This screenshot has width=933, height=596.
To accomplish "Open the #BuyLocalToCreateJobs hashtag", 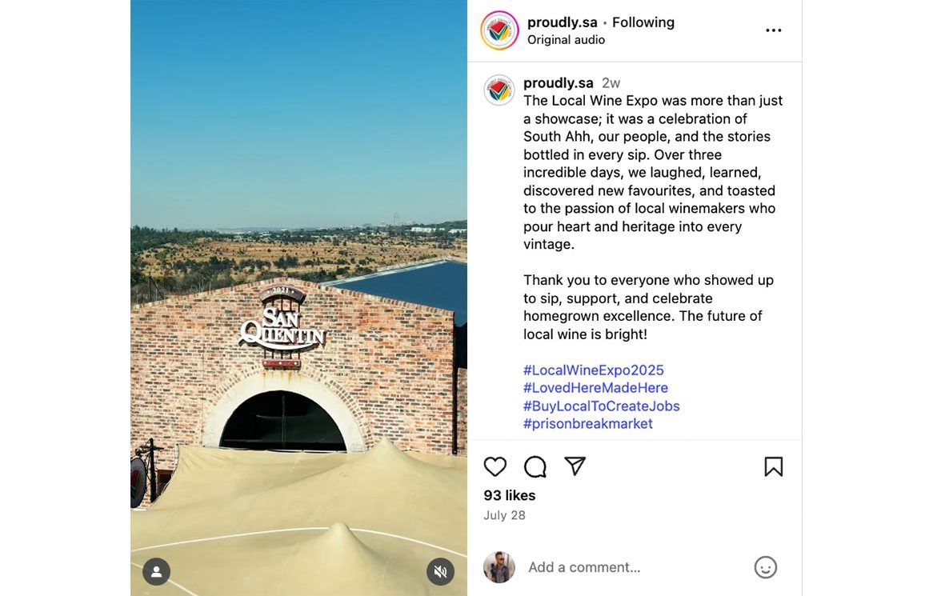I will point(602,406).
